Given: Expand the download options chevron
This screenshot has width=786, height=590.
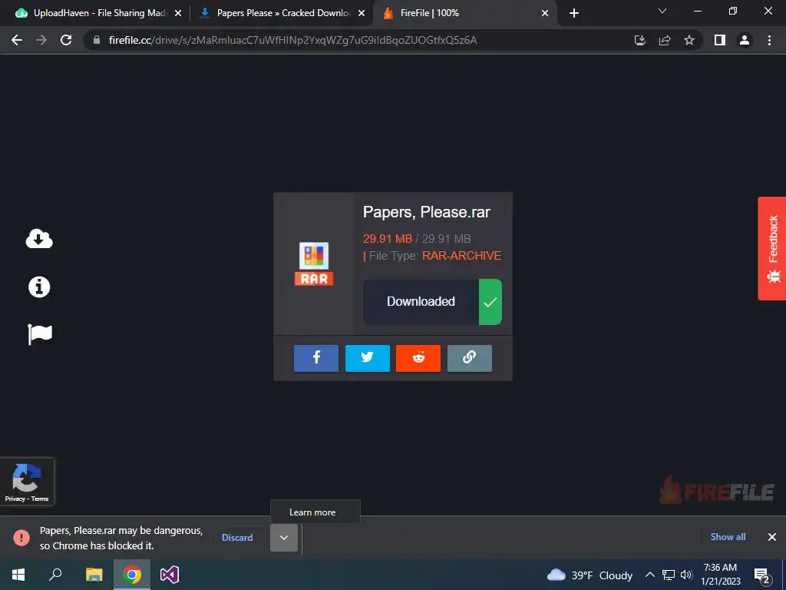Looking at the screenshot, I should pyautogui.click(x=284, y=538).
